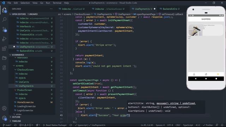Tap the emulator Home circle button
The image size is (226, 127).
click(x=206, y=79)
